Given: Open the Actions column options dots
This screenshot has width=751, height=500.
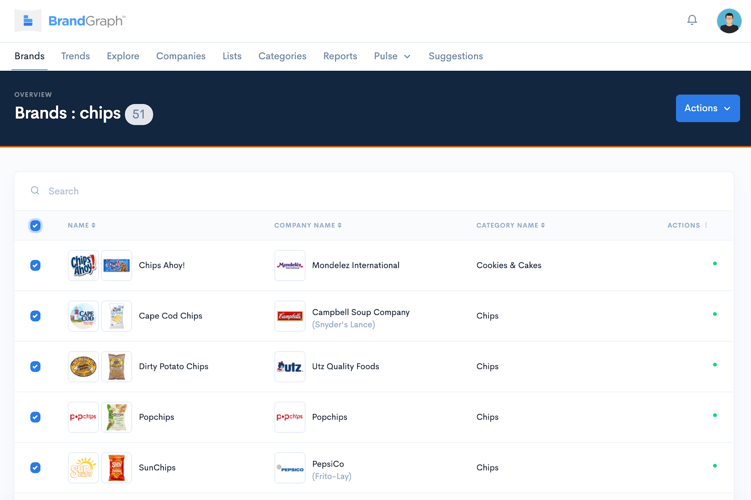Looking at the screenshot, I should coord(706,225).
